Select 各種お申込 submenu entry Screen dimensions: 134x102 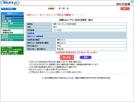[7, 30]
